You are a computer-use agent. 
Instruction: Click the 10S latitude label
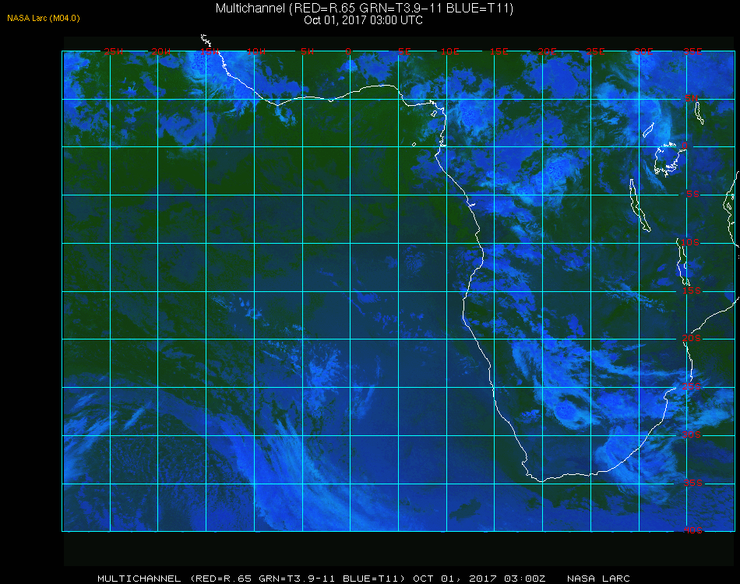[690, 242]
